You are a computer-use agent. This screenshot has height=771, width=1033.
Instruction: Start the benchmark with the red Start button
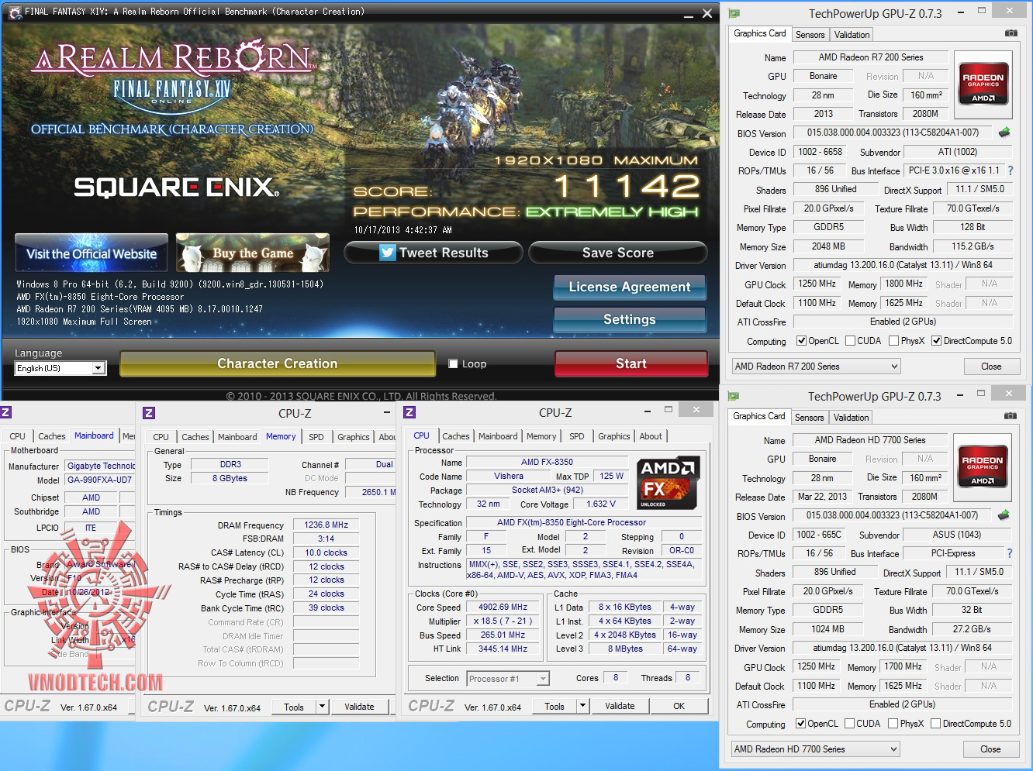(x=631, y=363)
